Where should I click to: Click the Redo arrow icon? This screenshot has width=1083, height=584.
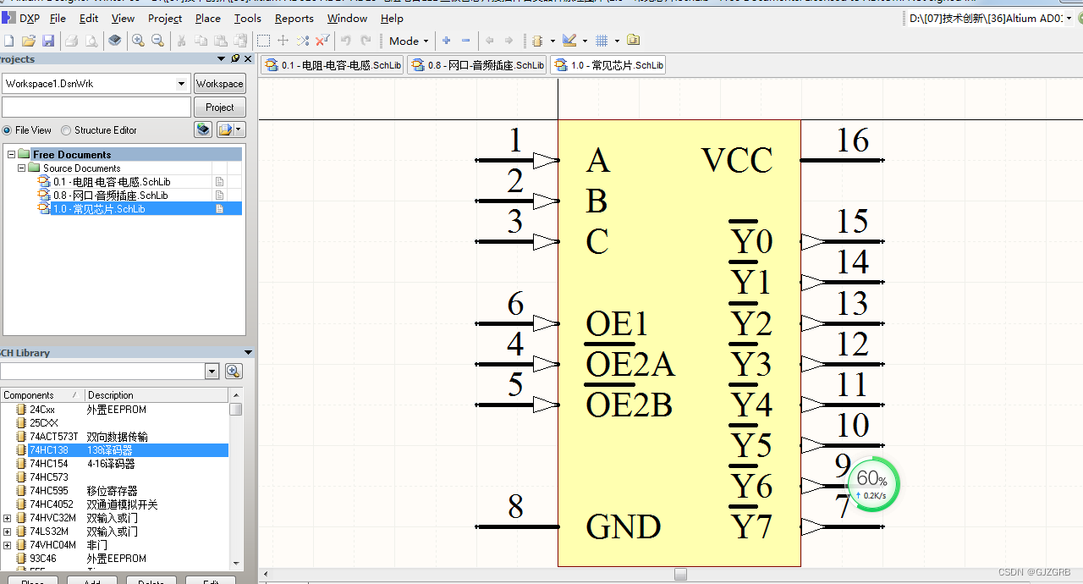pyautogui.click(x=366, y=41)
